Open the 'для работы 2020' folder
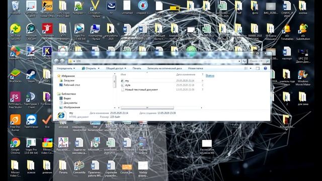This screenshot has height=181, width=322. coord(111,32)
